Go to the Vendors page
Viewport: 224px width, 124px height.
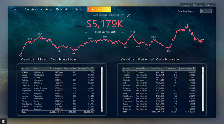(x=46, y=9)
